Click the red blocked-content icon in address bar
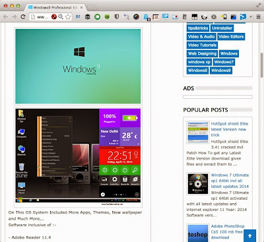 (x=54, y=16)
